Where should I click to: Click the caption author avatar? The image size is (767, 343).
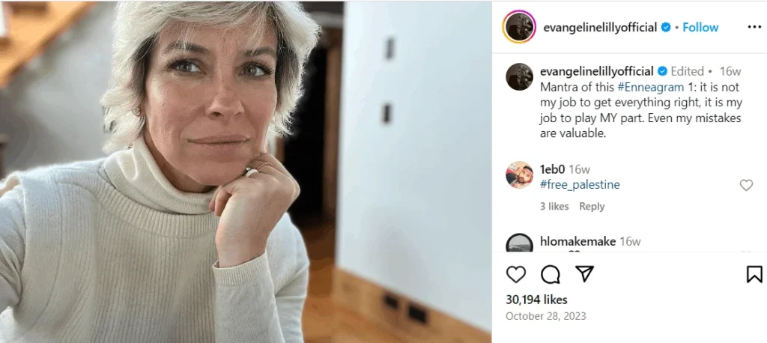pyautogui.click(x=520, y=77)
